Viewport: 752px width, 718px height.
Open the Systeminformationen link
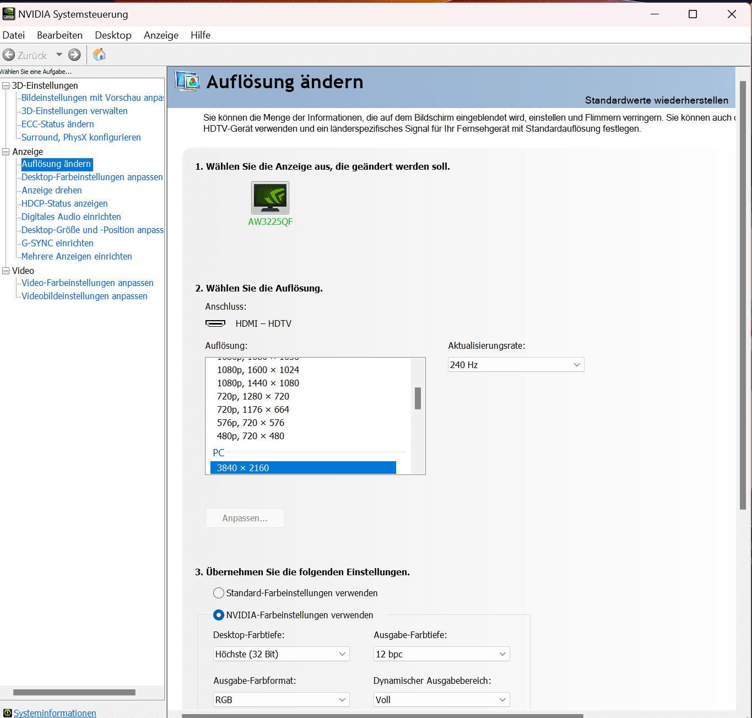[55, 713]
